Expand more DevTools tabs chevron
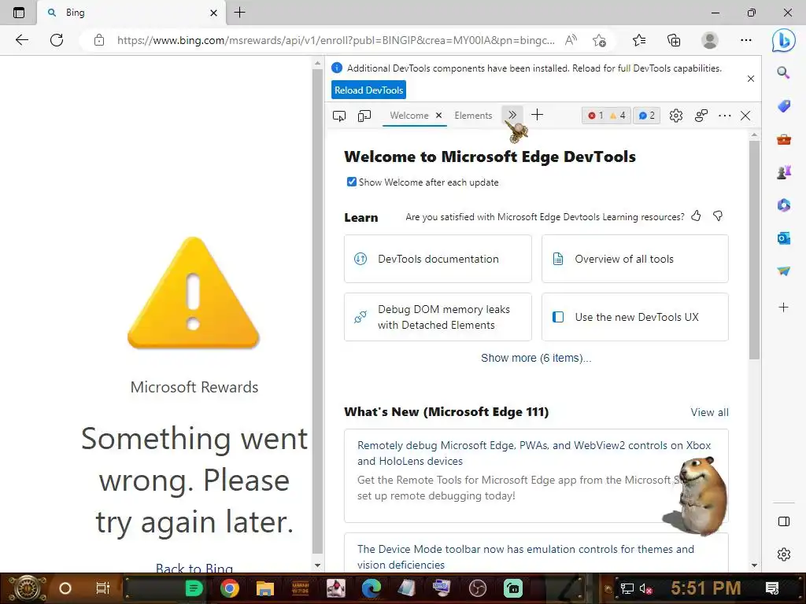The height and width of the screenshot is (604, 806). coord(512,115)
